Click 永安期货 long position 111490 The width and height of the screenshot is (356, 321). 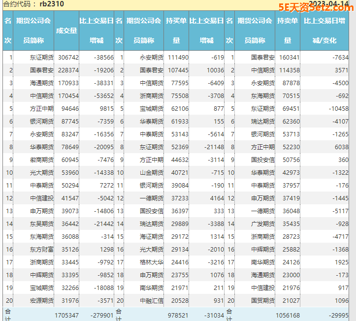coord(178,58)
